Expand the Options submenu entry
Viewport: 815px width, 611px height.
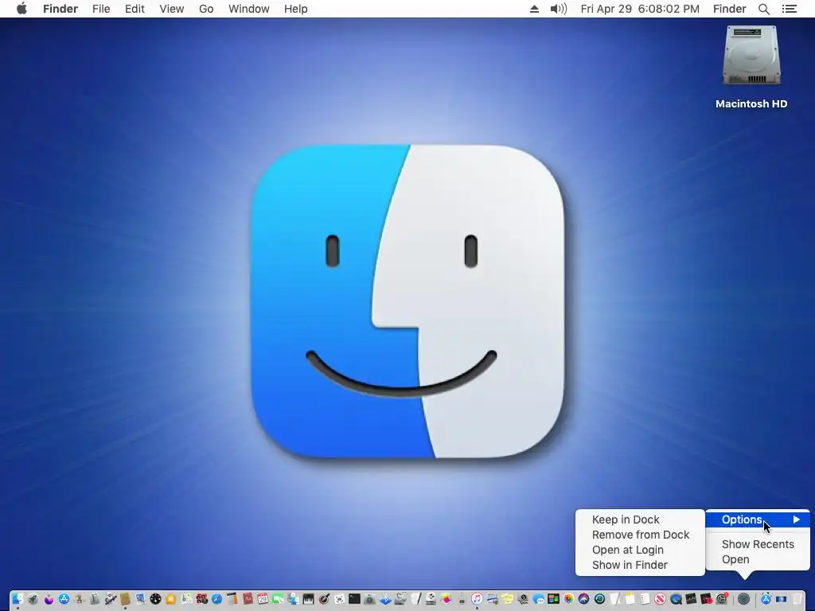pos(758,520)
